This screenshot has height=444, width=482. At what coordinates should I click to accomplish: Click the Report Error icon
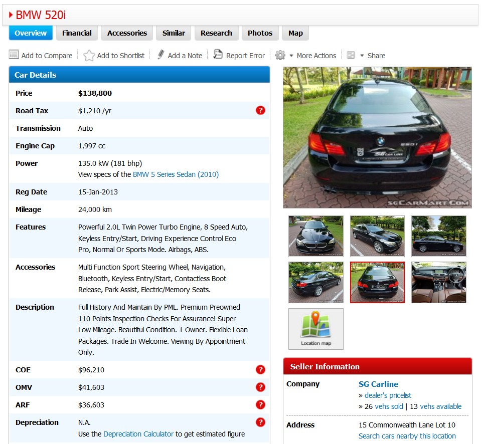tap(218, 55)
